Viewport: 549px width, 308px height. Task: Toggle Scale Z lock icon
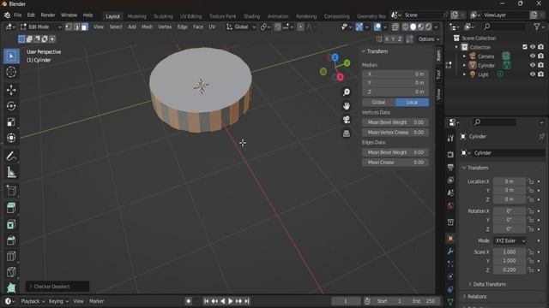pos(531,270)
